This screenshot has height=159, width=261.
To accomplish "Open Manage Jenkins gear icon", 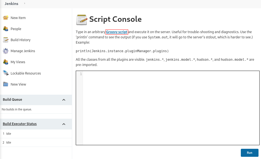I will 6,51.
